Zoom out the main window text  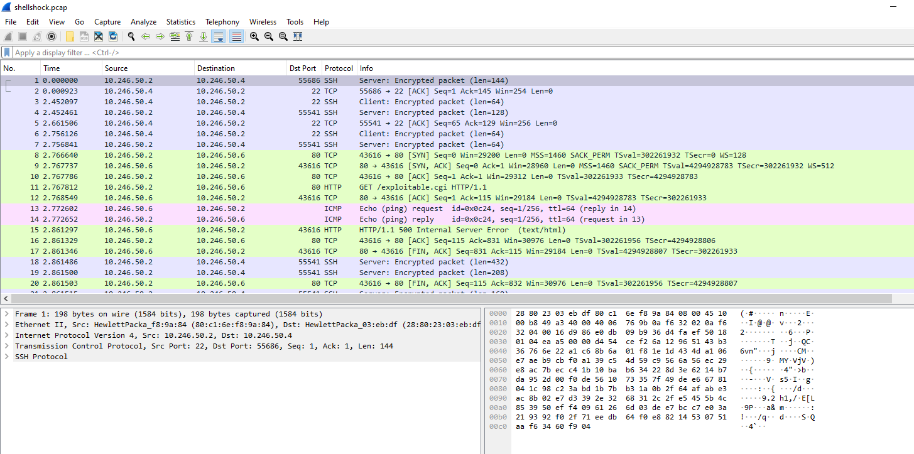click(x=269, y=36)
